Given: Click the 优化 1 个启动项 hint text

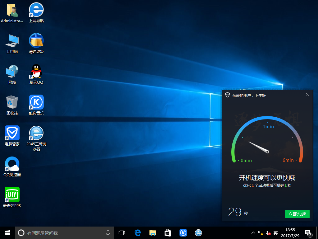Looking at the screenshot, I should coord(267,185).
